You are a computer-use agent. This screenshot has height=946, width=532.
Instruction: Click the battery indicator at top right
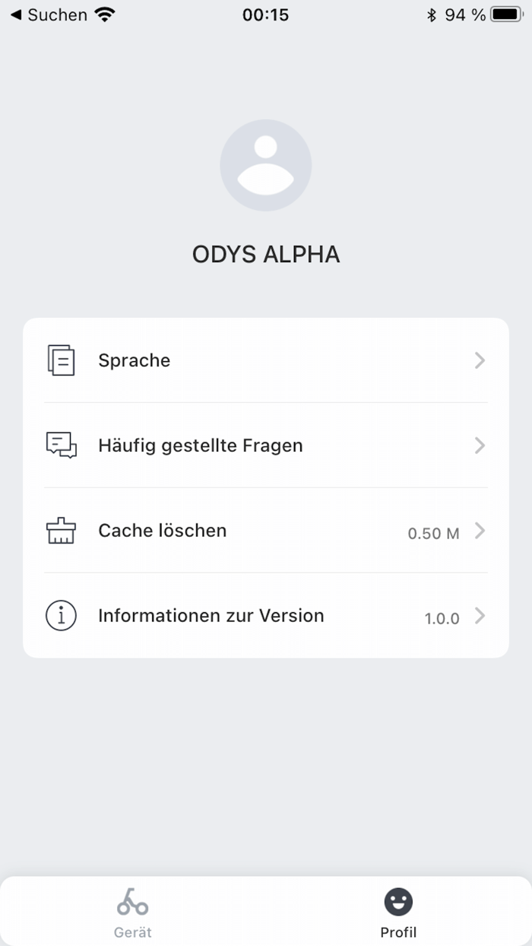tap(505, 14)
